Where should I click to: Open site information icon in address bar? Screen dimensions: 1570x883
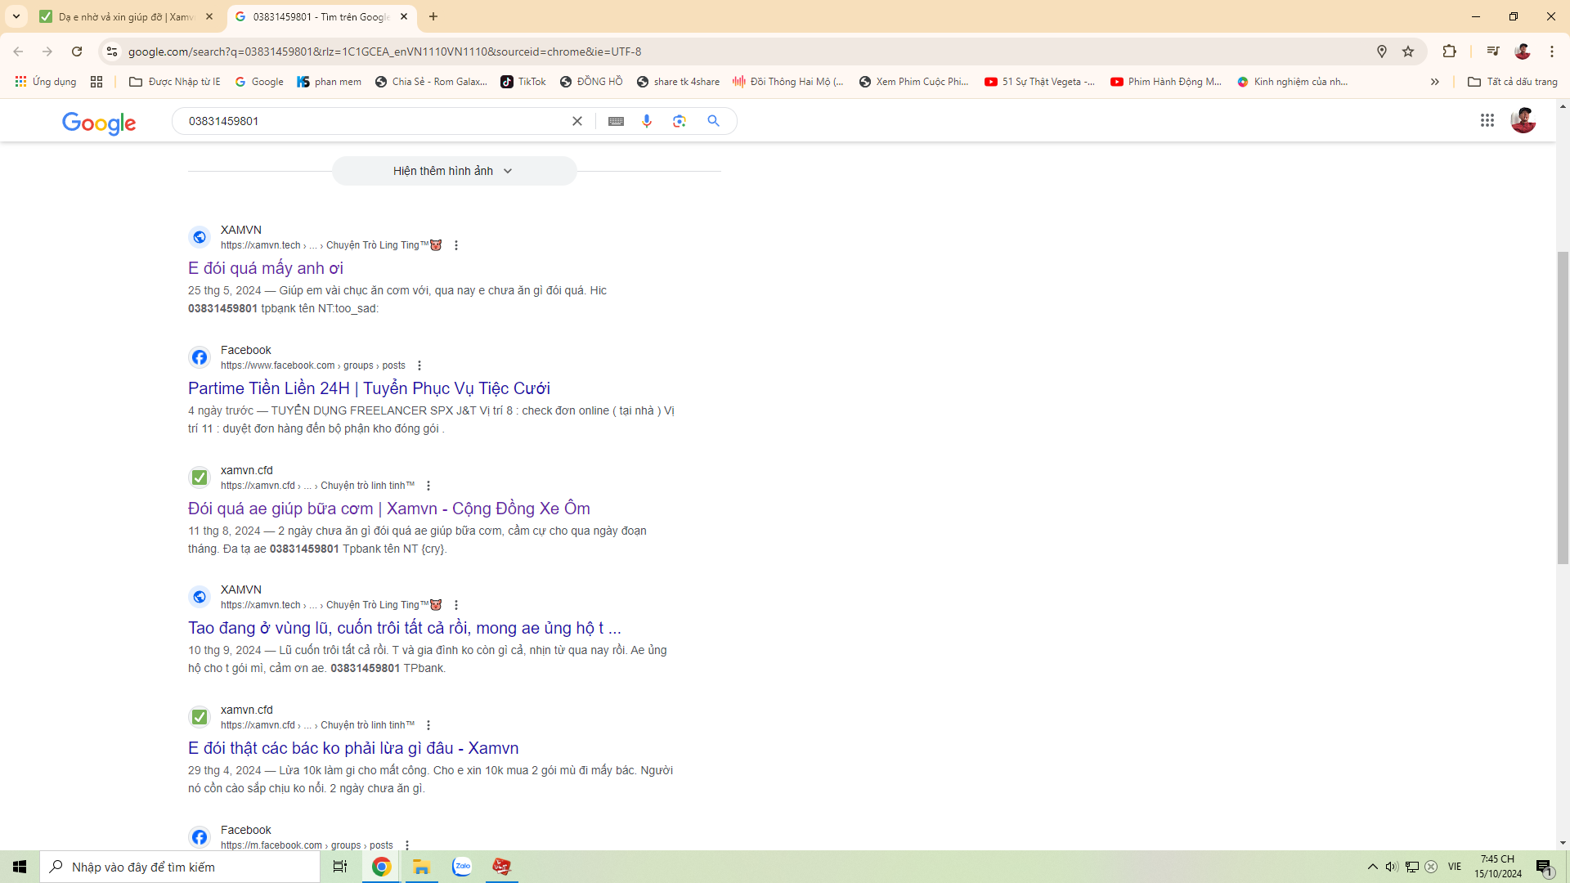(112, 52)
